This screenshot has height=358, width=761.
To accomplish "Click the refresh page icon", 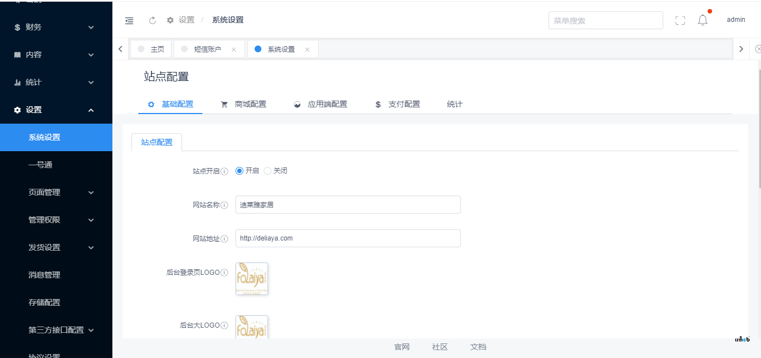I will tap(152, 20).
